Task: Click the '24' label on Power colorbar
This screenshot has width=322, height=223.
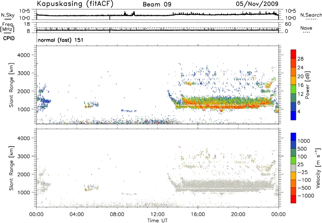Action: [x=300, y=68]
